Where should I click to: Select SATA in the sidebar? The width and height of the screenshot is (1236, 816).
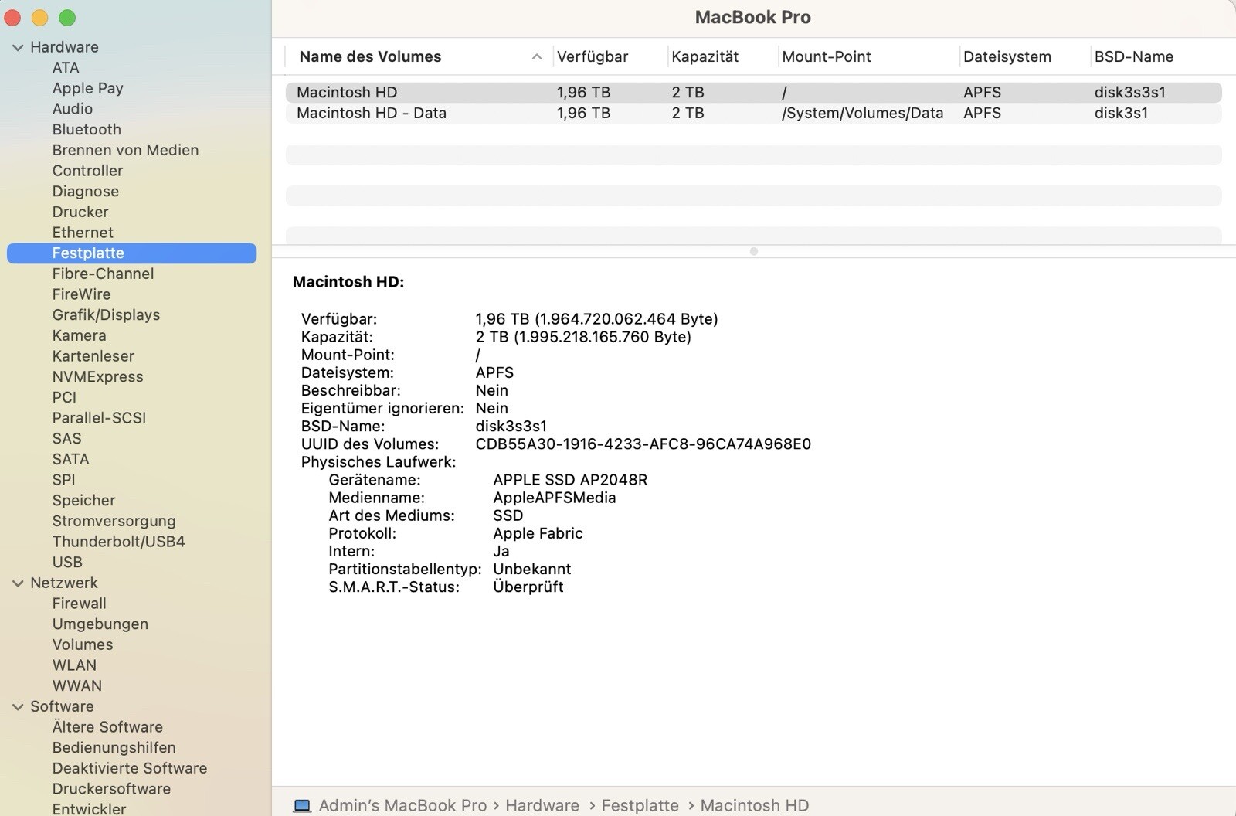tap(70, 459)
